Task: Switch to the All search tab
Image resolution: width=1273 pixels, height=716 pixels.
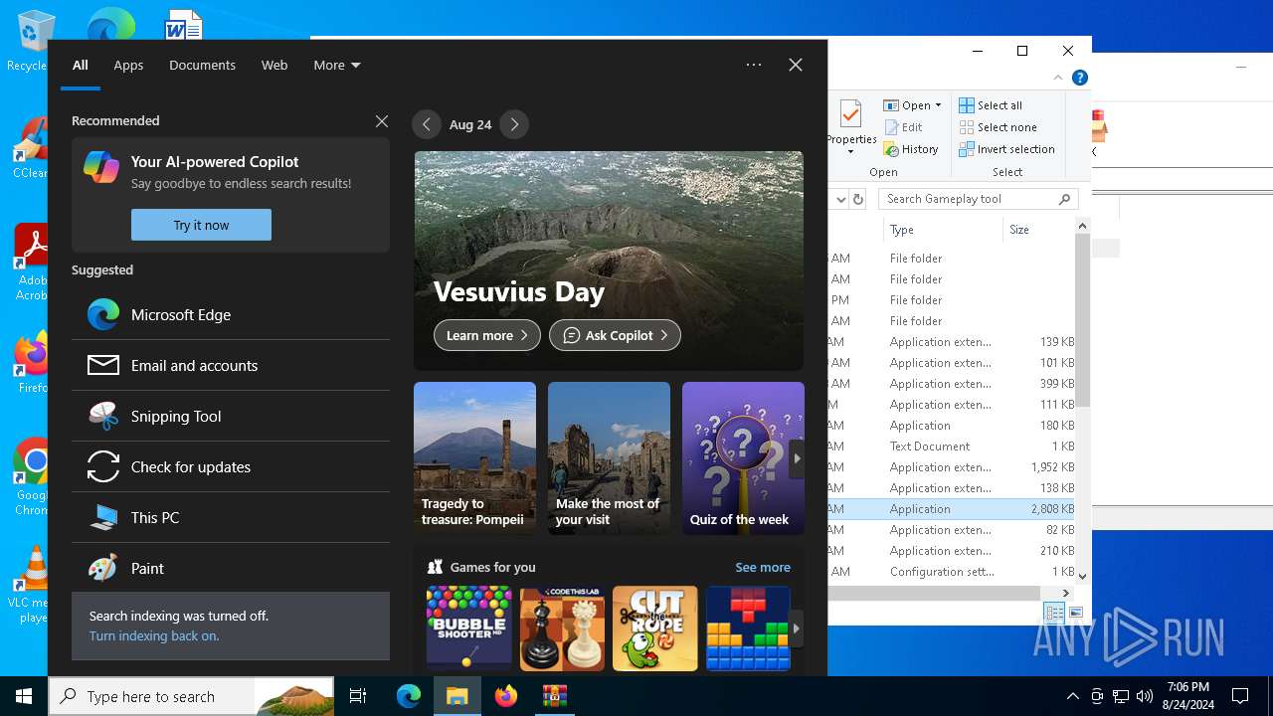Action: 81,65
